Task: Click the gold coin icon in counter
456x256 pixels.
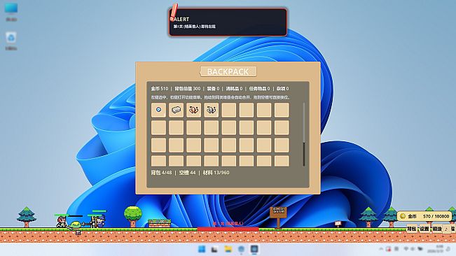Action: tap(403, 216)
